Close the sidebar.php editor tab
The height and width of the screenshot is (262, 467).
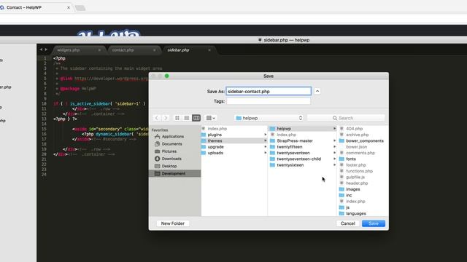pos(209,50)
